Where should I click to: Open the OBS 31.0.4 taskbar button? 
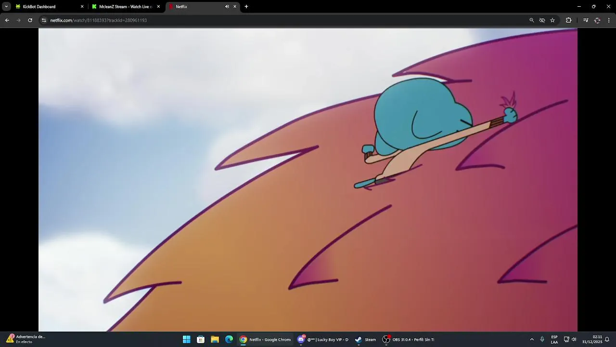click(409, 339)
